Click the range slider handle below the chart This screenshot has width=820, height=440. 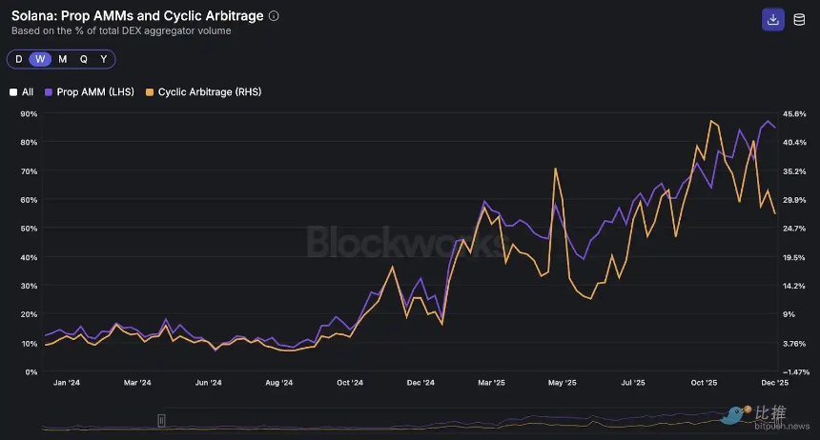[162, 420]
